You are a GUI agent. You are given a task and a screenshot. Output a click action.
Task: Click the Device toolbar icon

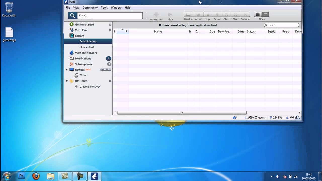(188, 15)
